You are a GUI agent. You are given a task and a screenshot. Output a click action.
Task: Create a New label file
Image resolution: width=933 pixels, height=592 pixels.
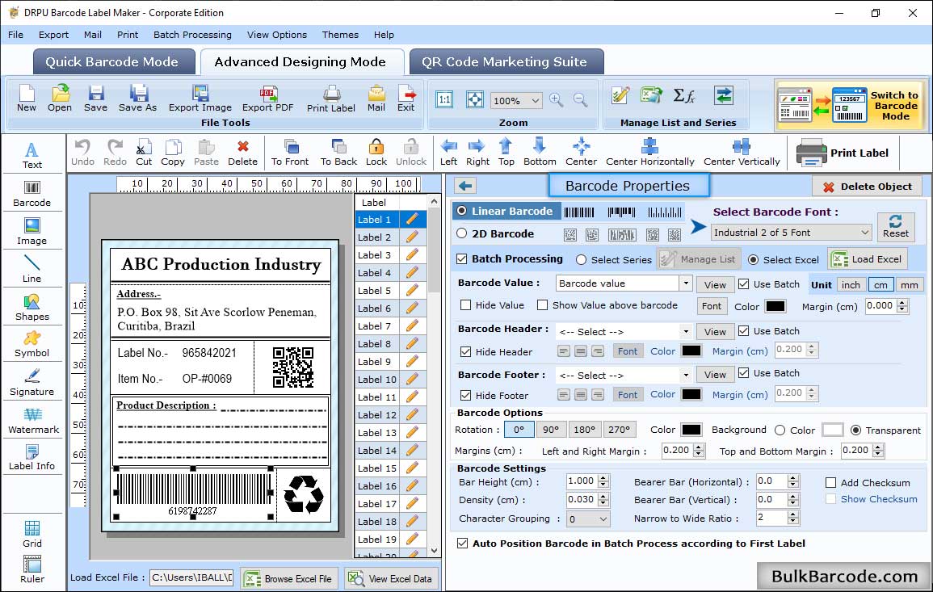(26, 99)
